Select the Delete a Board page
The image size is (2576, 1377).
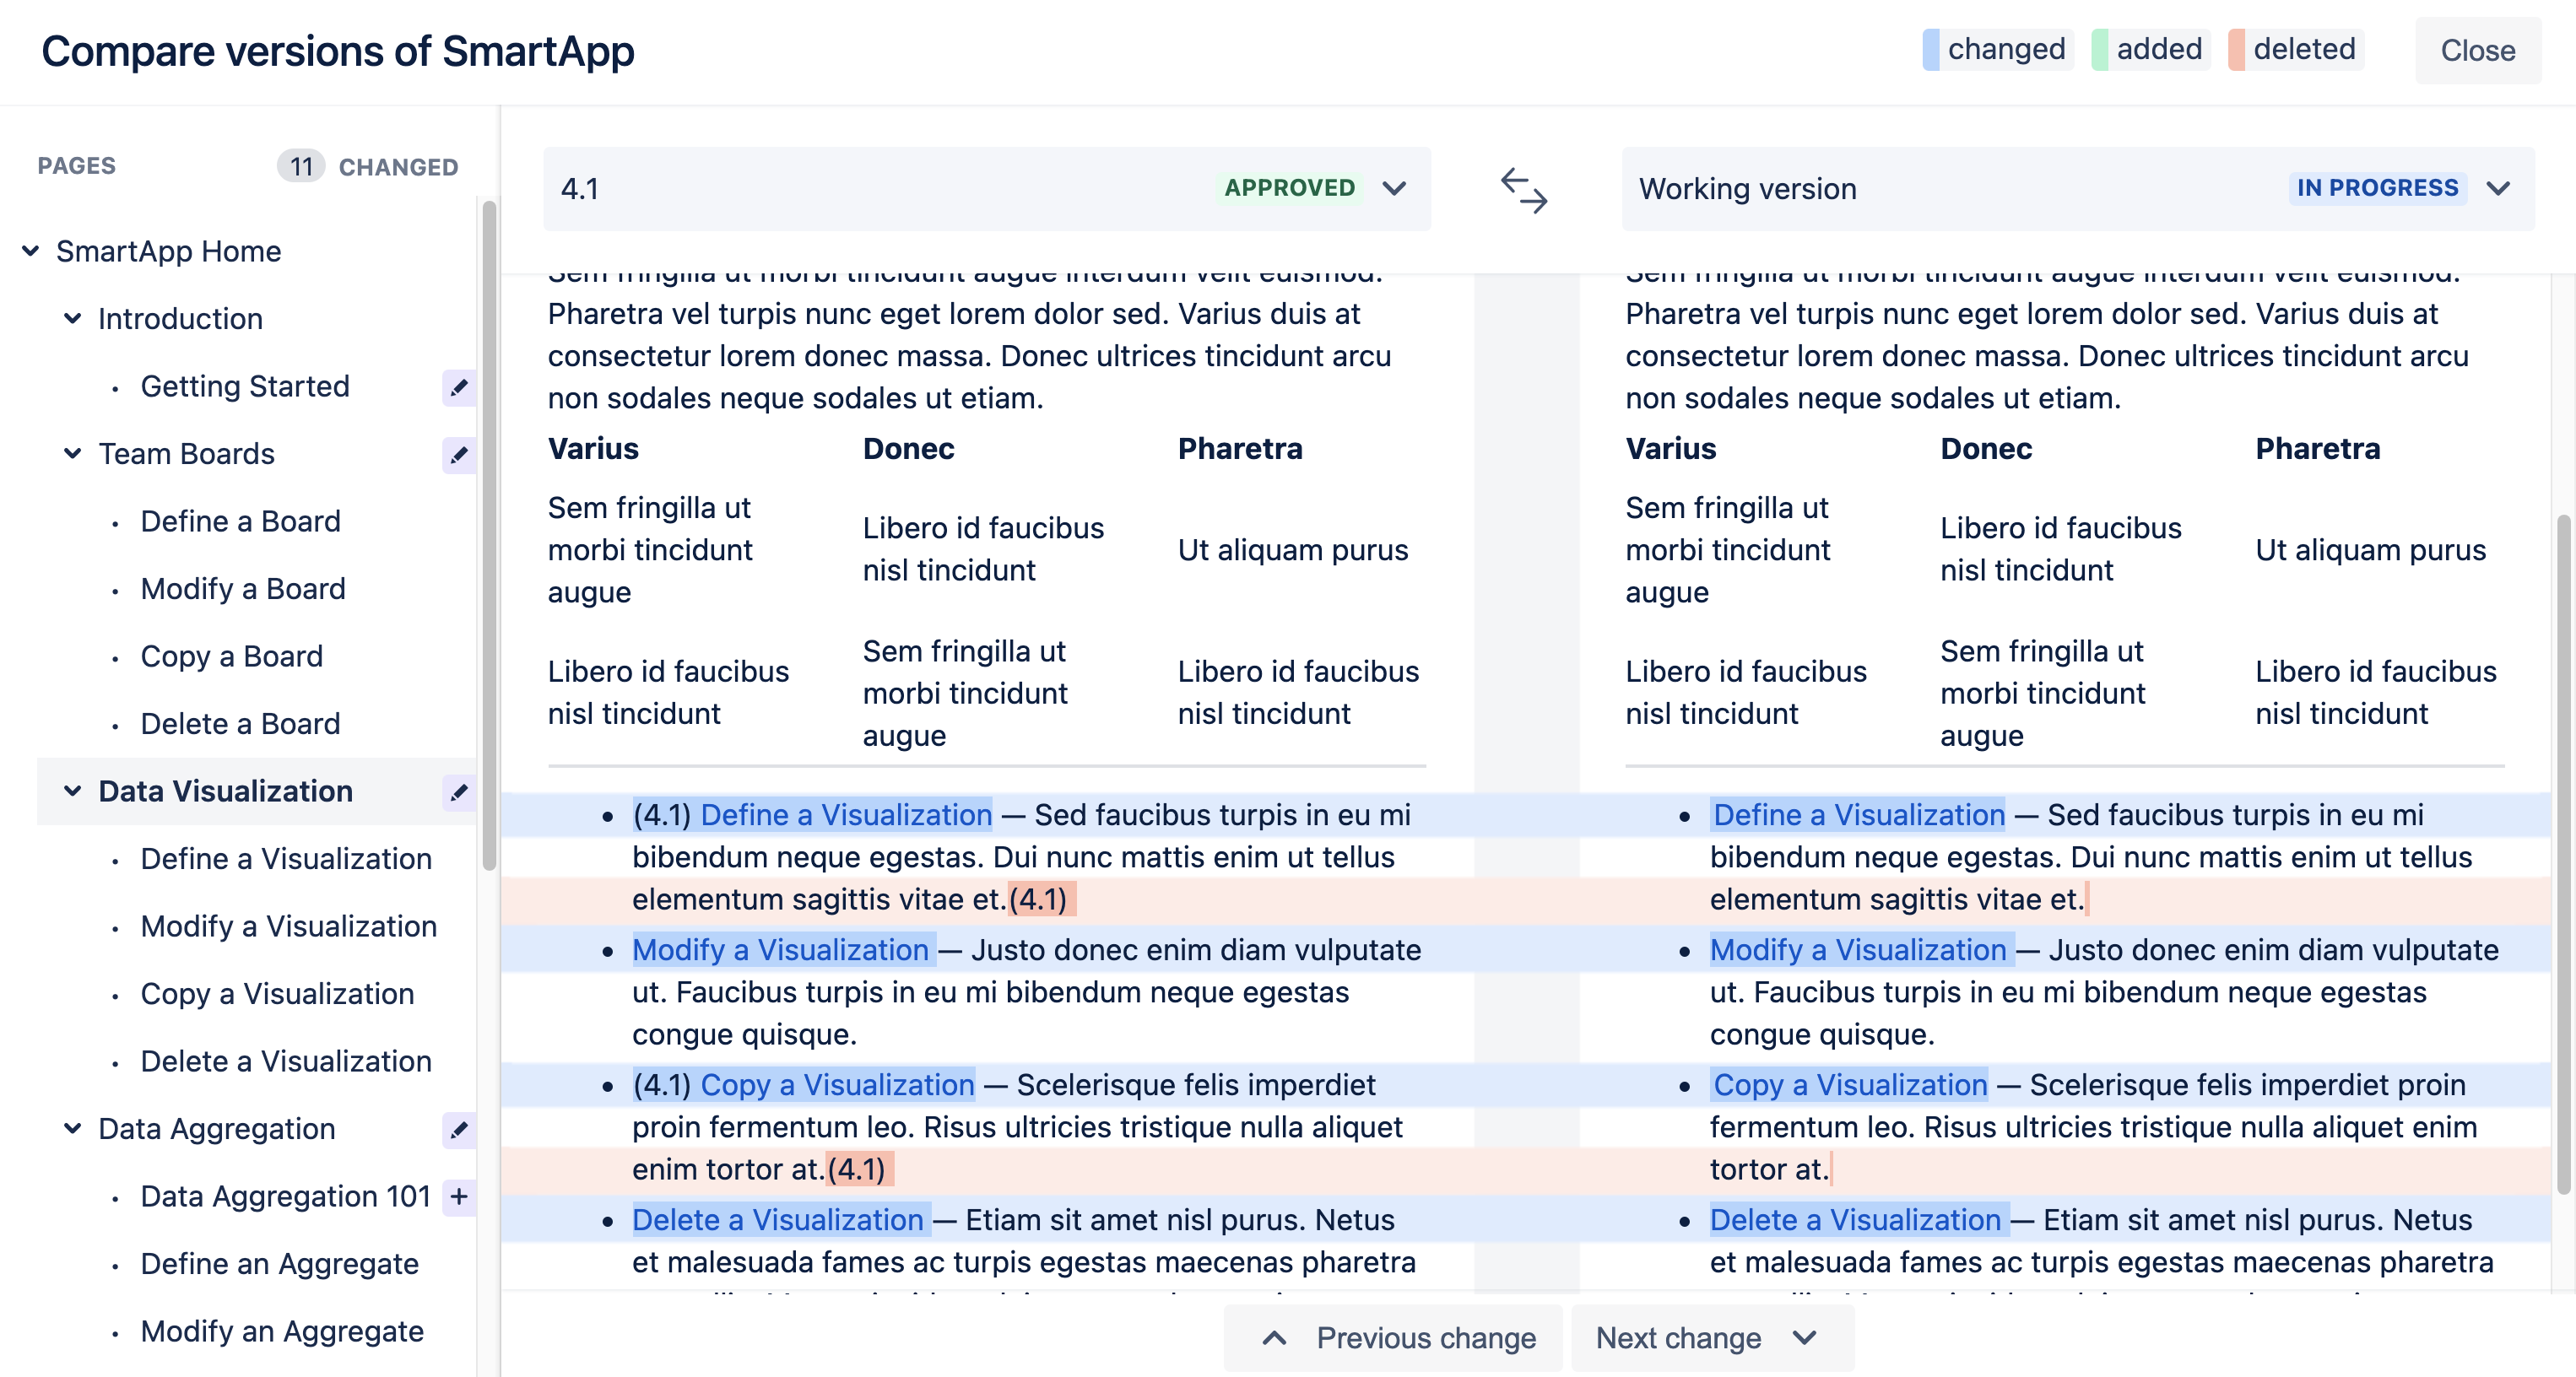240,723
